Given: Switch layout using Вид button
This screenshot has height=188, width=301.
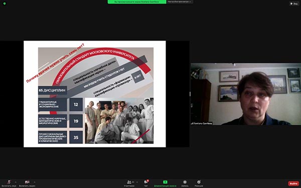Looking at the screenshot, I should coord(294,4).
